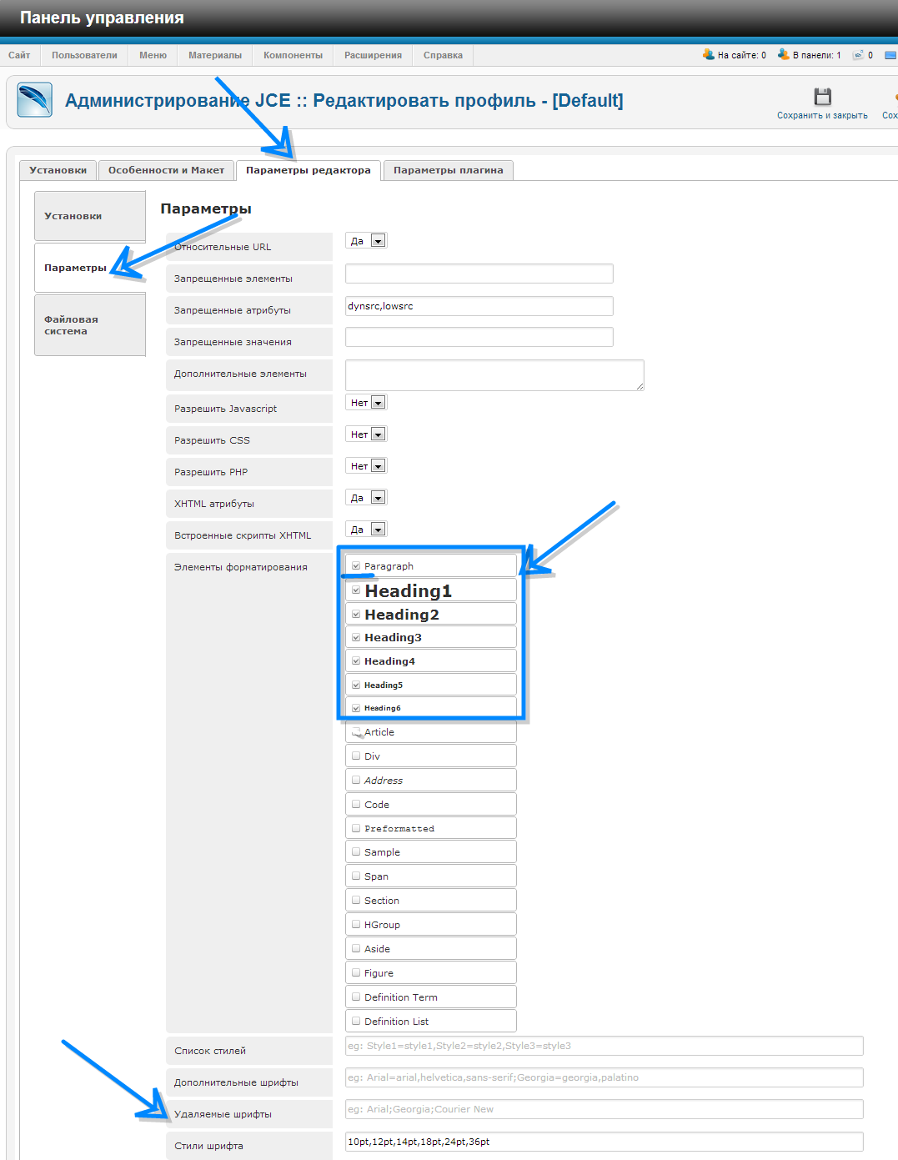The image size is (898, 1160).
Task: Expand the 'XHTML атрибуты' dropdown
Action: click(378, 498)
